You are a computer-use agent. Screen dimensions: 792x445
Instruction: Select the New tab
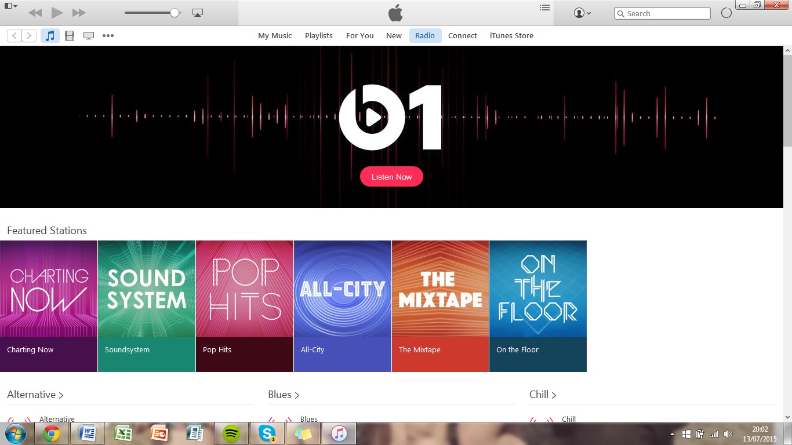click(394, 35)
